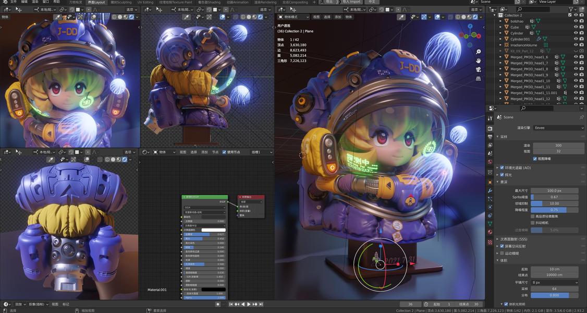
Task: Toggle the bloom checkbox
Action: 502,174
